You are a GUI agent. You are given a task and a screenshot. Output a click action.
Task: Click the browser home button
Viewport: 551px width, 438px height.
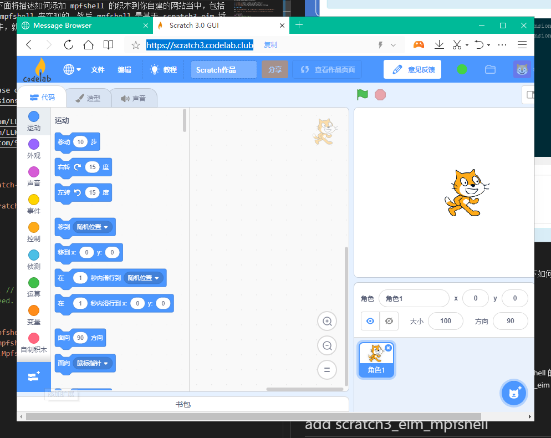click(88, 45)
